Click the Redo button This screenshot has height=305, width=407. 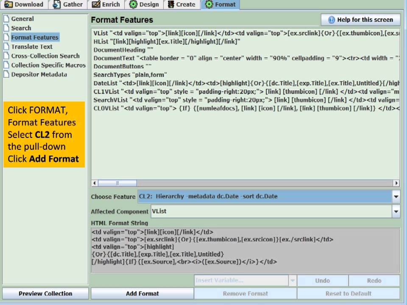coord(374,280)
